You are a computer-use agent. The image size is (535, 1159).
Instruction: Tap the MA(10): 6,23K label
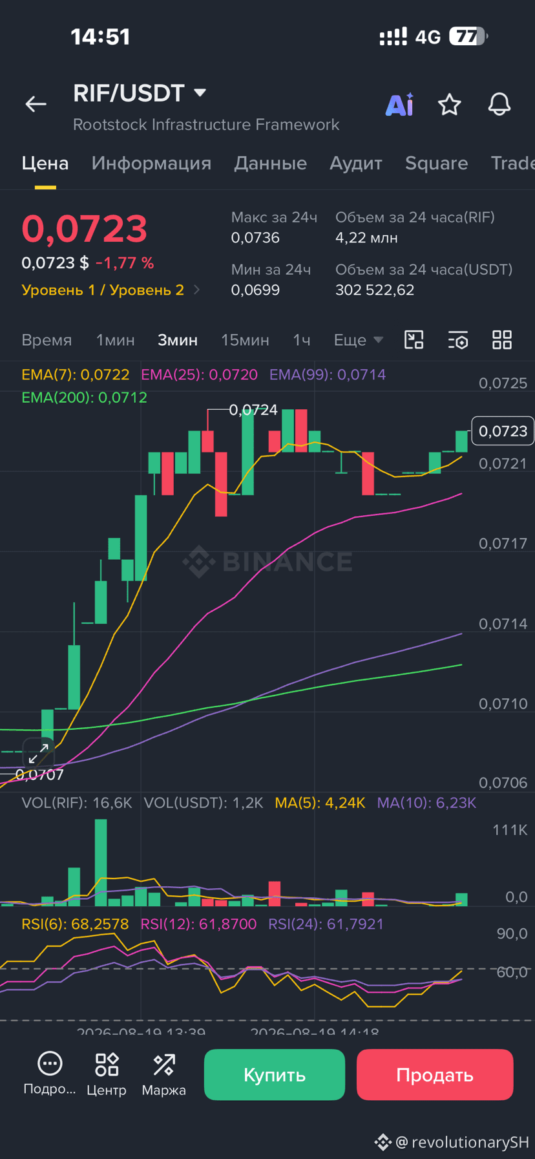[426, 803]
